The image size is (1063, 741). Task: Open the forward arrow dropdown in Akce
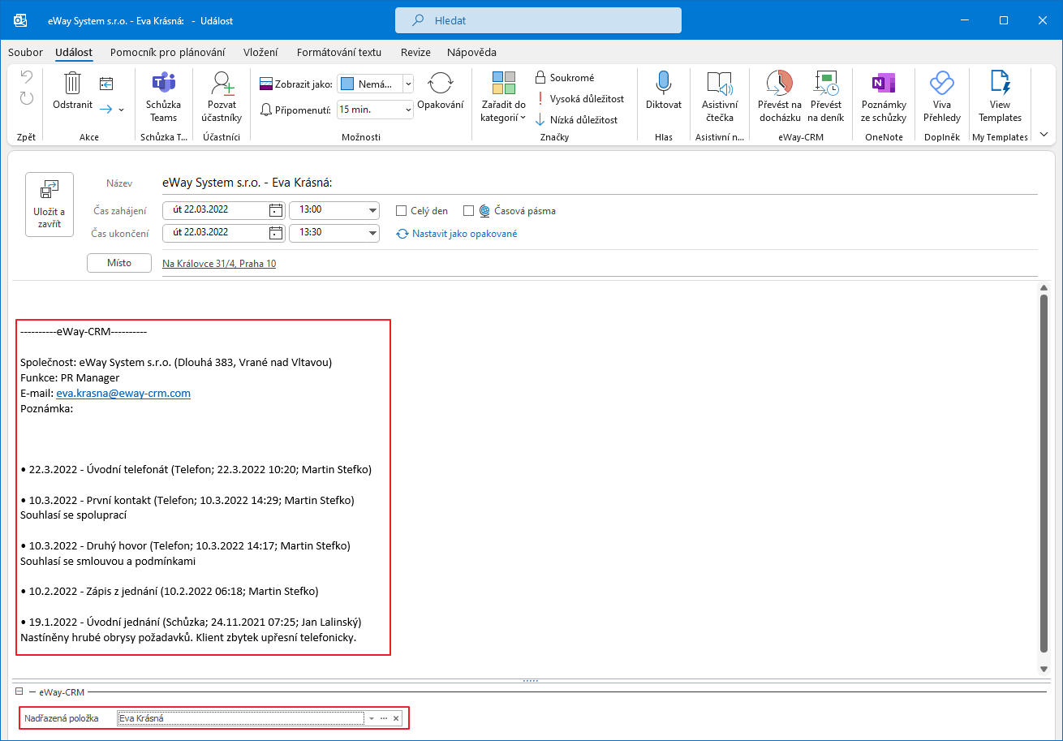122,109
